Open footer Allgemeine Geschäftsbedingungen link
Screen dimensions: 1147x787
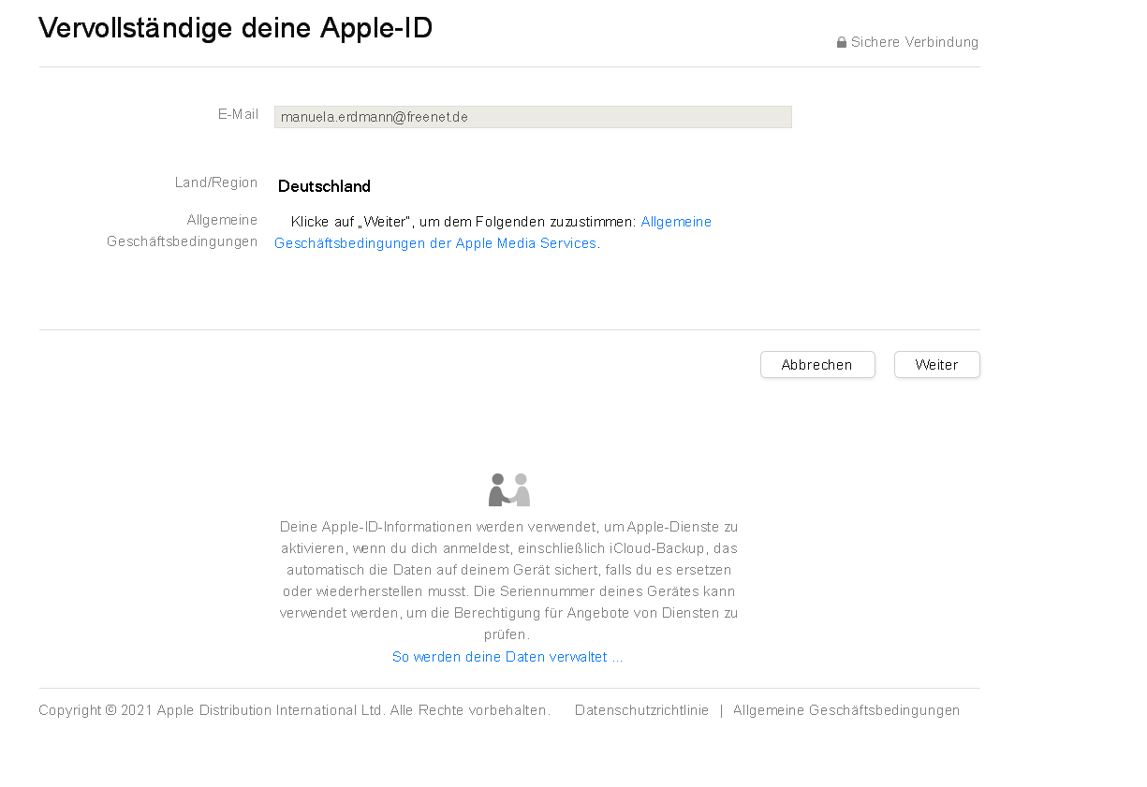[x=846, y=710]
